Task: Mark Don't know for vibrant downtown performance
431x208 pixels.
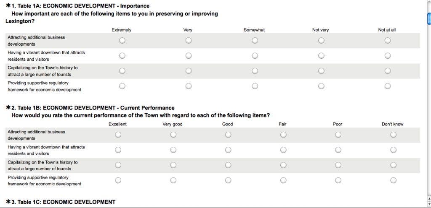Action: coord(393,150)
